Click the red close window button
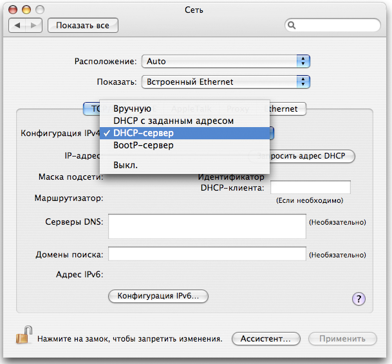Screen dimensions: 392x364 point(15,9)
